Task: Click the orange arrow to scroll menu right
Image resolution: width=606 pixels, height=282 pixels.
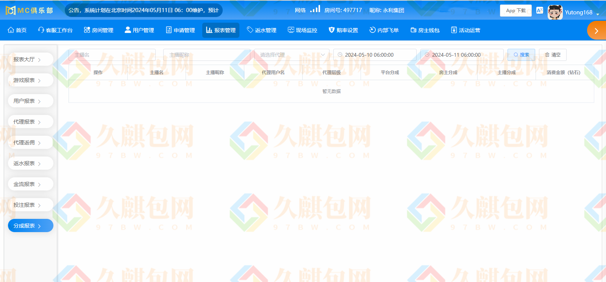Action: point(597,31)
